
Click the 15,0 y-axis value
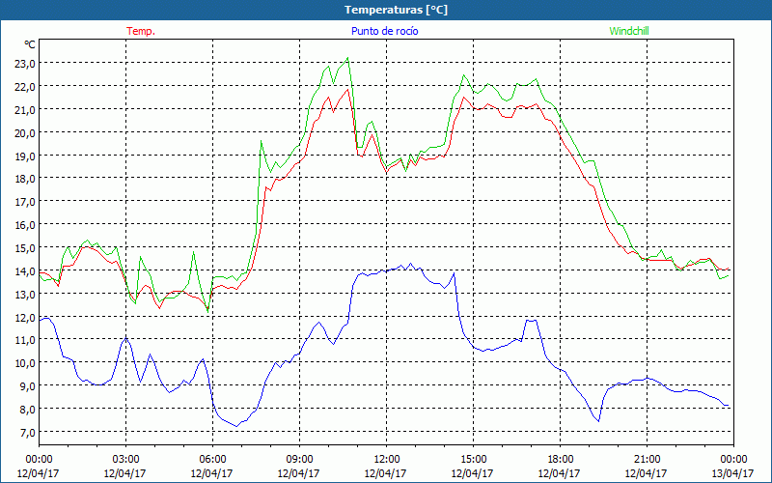[25, 248]
